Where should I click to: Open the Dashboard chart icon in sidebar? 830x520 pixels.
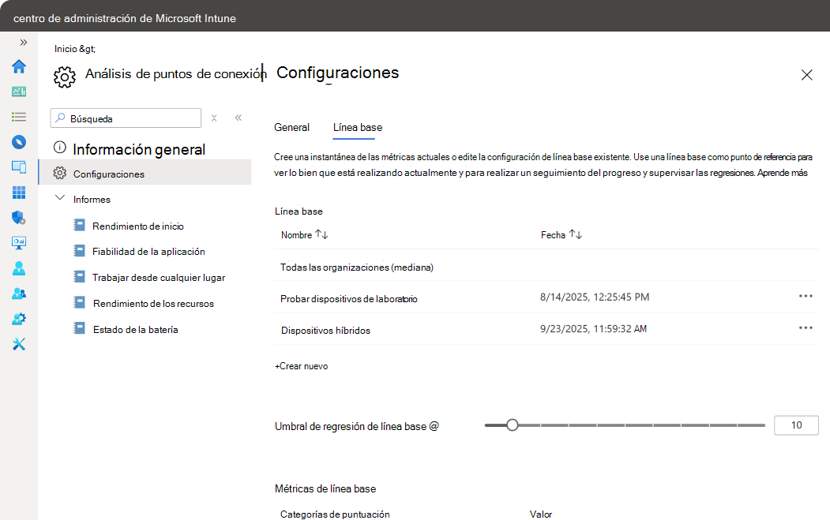(19, 92)
